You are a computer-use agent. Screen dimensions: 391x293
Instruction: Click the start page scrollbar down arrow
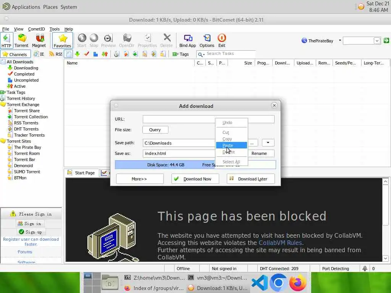[x=385, y=258]
